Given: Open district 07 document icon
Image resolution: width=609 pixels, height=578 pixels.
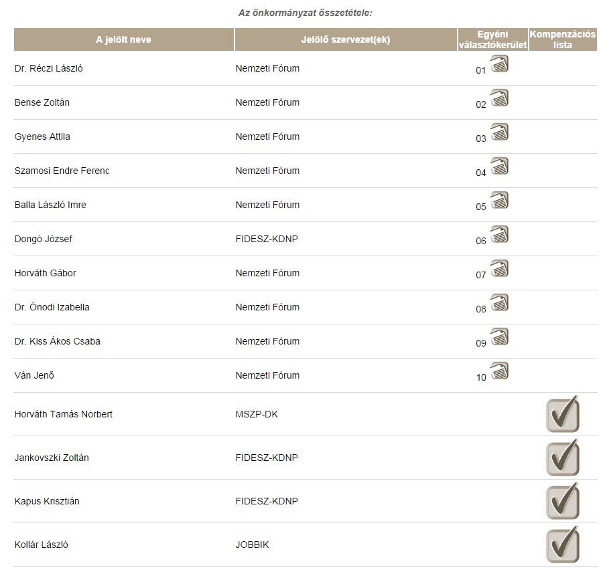Looking at the screenshot, I should pos(500,269).
